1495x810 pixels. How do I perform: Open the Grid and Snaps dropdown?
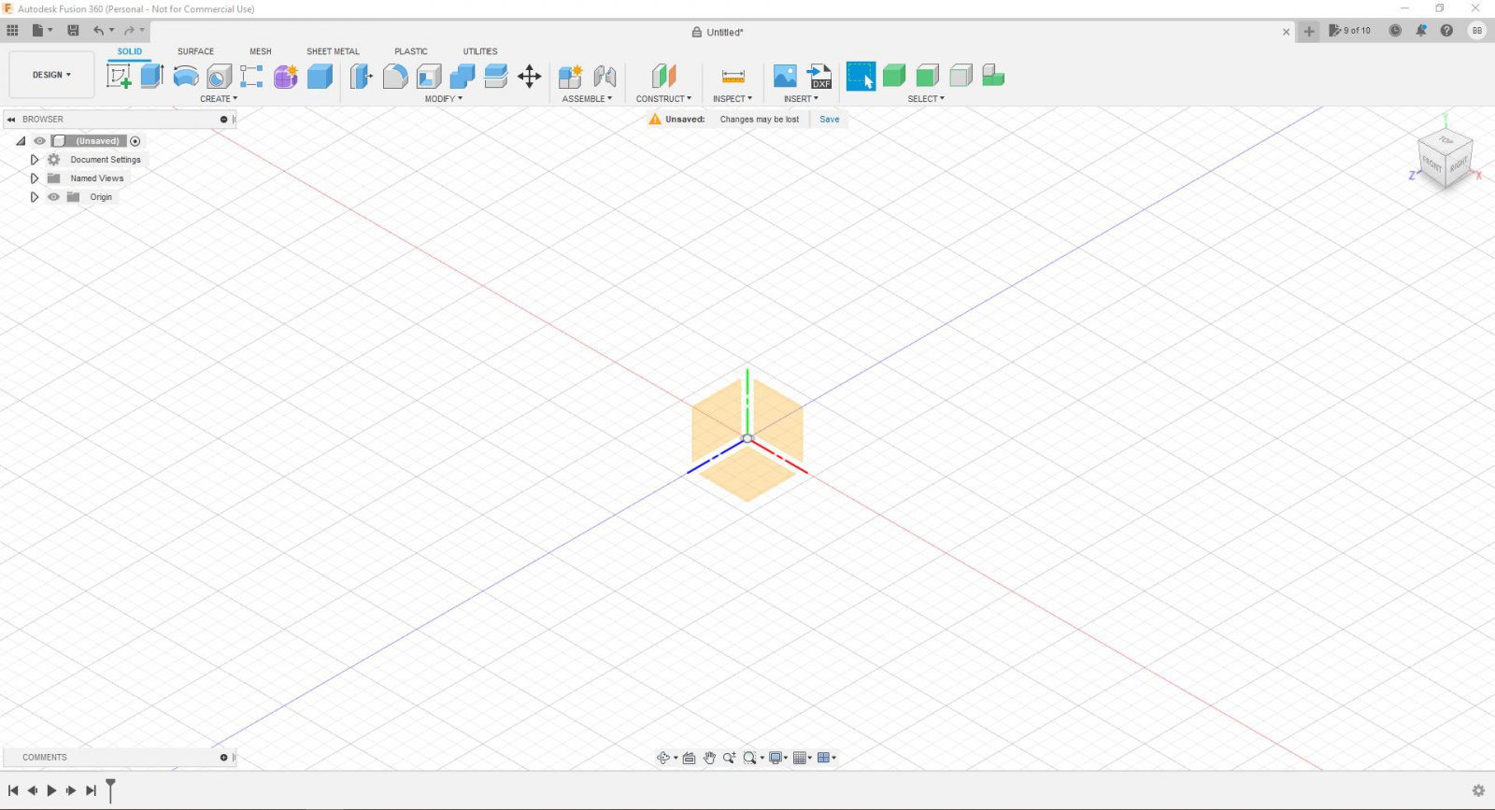point(803,758)
